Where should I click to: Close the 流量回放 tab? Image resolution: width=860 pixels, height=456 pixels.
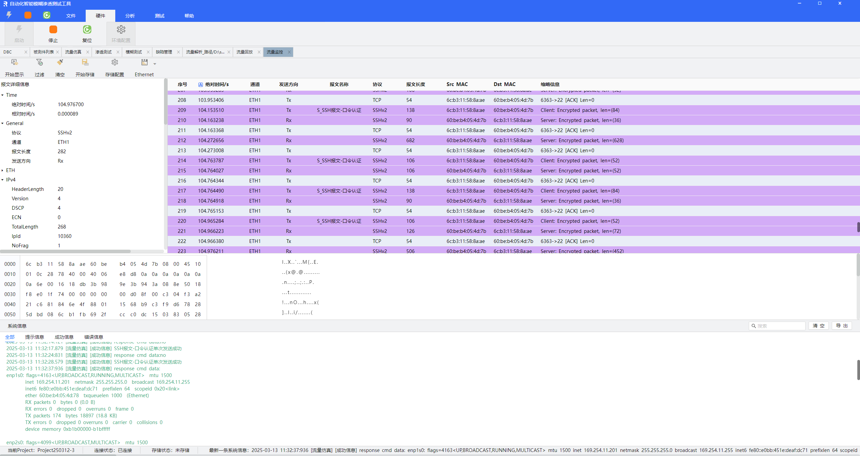pos(259,52)
